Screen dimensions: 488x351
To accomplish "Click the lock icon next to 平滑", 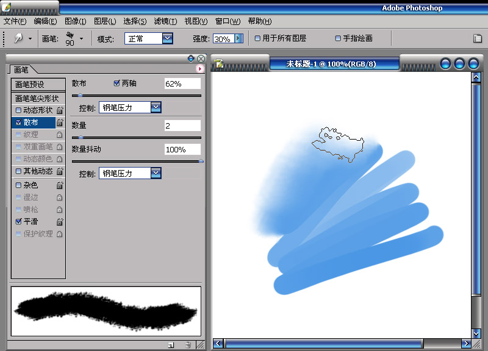I will [60, 222].
